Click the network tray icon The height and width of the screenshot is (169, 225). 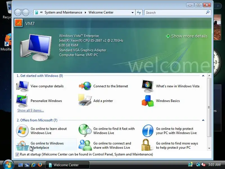(198, 164)
